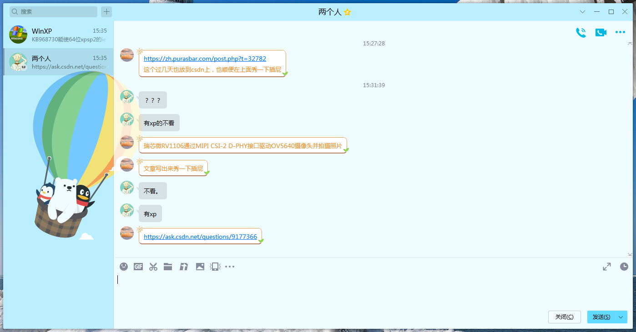The height and width of the screenshot is (332, 636).
Task: Open the emoji picker in message toolbar
Action: pyautogui.click(x=124, y=267)
